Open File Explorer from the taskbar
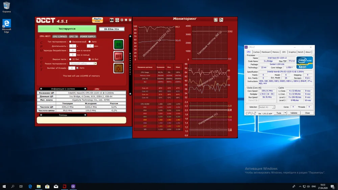 pyautogui.click(x=39, y=186)
